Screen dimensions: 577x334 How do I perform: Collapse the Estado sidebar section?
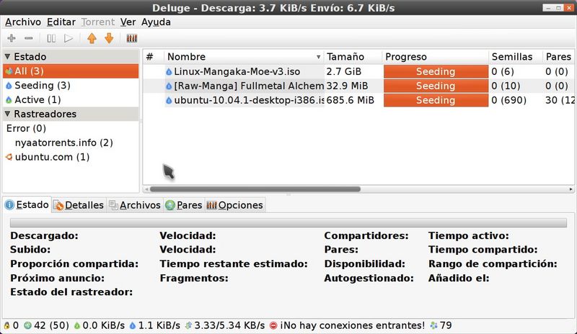point(8,56)
